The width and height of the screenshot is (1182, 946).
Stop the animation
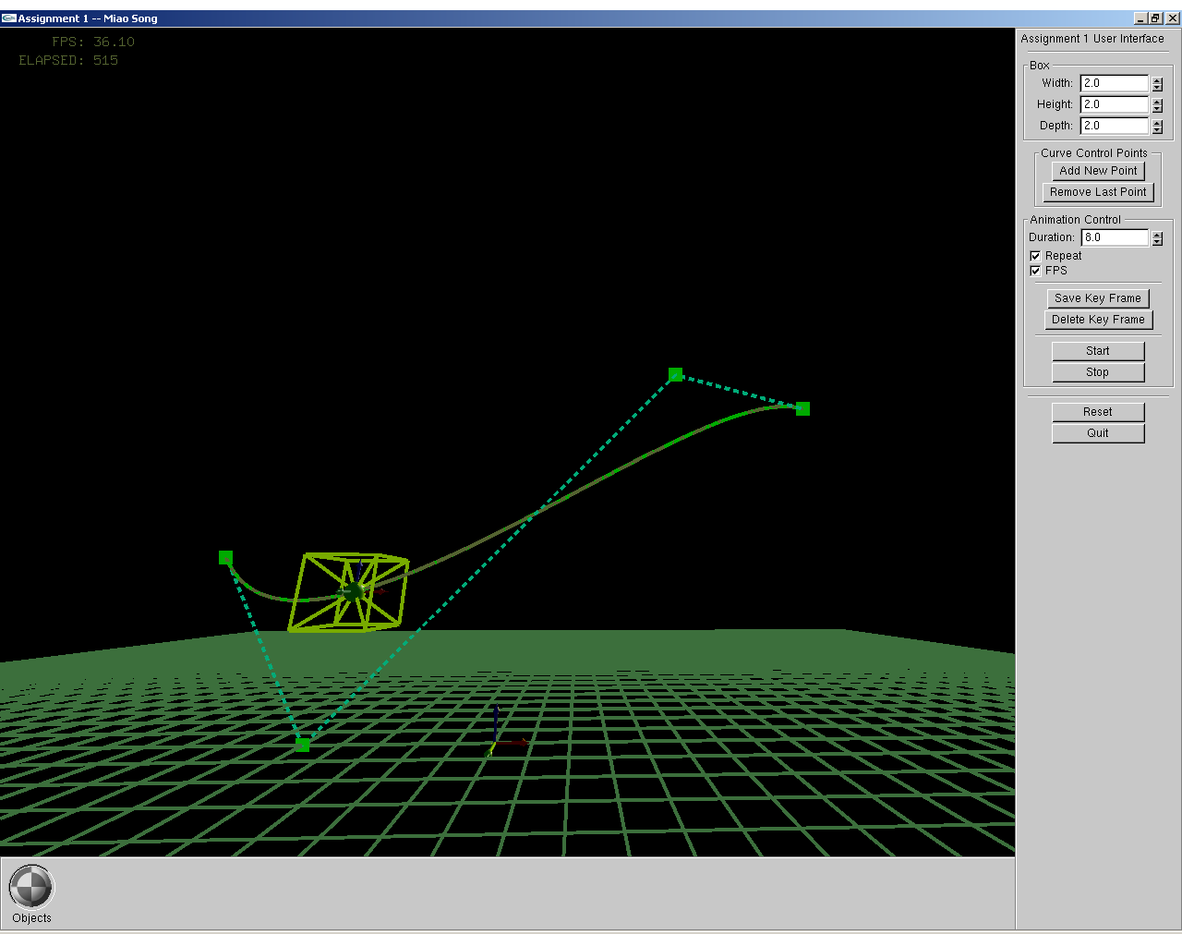[1097, 372]
